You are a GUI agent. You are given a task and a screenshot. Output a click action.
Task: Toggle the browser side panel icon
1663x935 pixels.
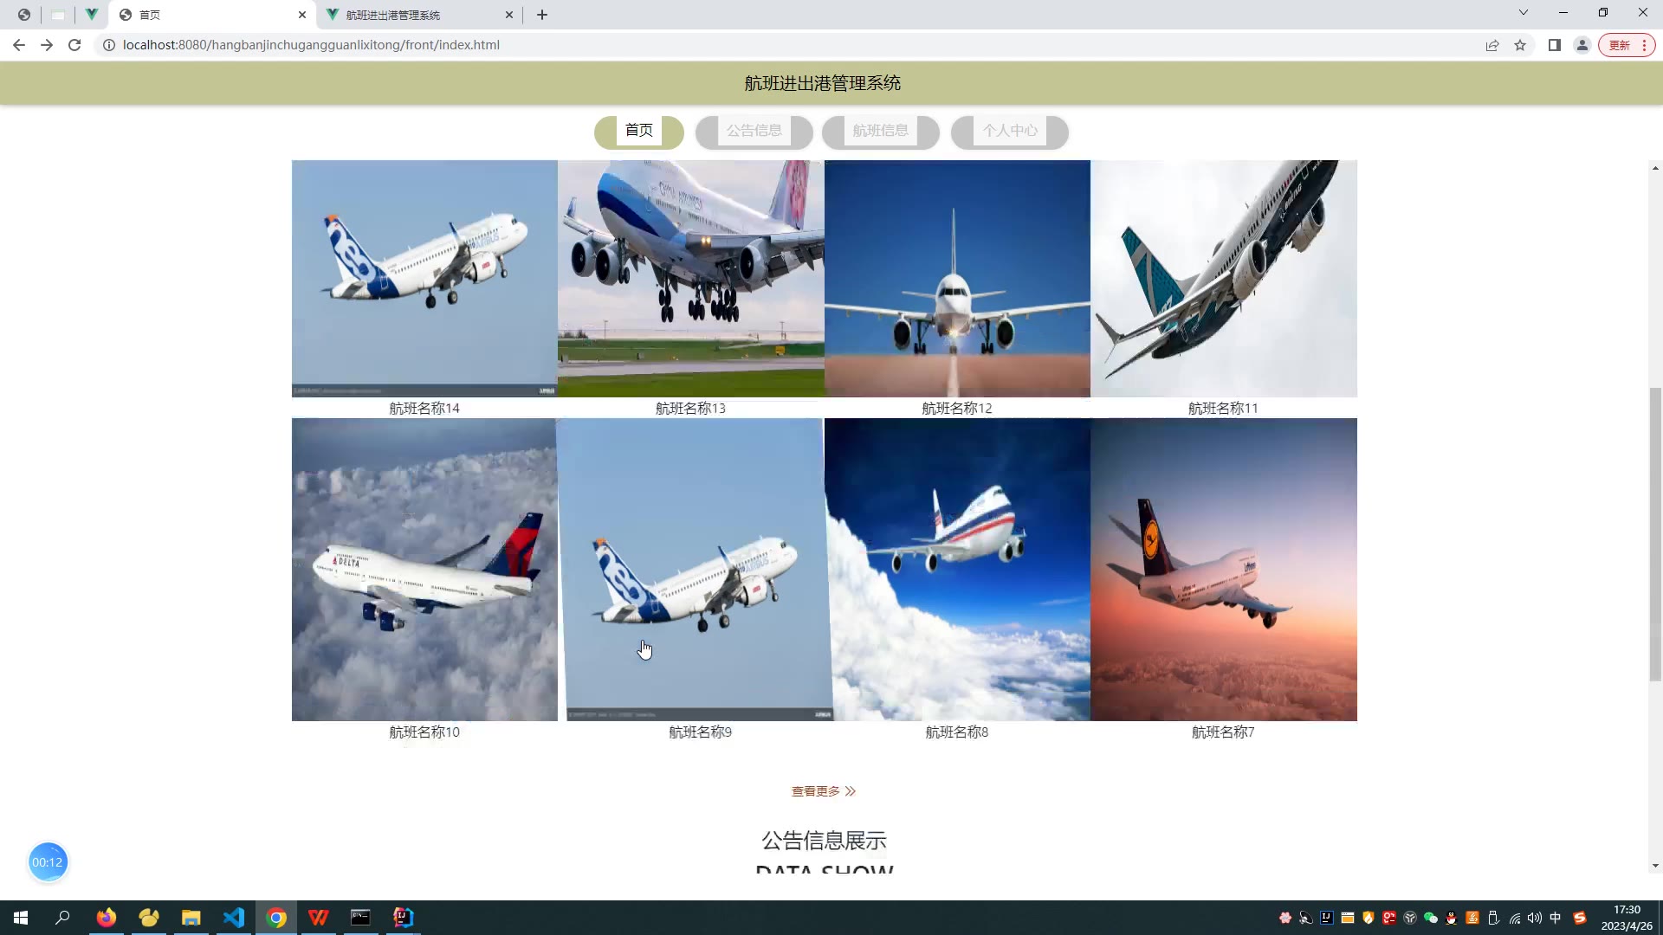point(1555,45)
